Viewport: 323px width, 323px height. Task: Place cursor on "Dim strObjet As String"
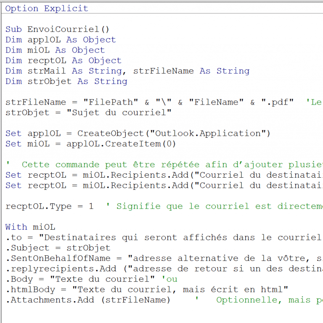click(66, 81)
